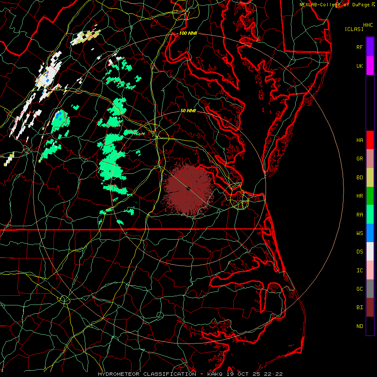This screenshot has height=377, width=377.
Task: Click the HR dark green legend swatch
Action: tap(370, 196)
